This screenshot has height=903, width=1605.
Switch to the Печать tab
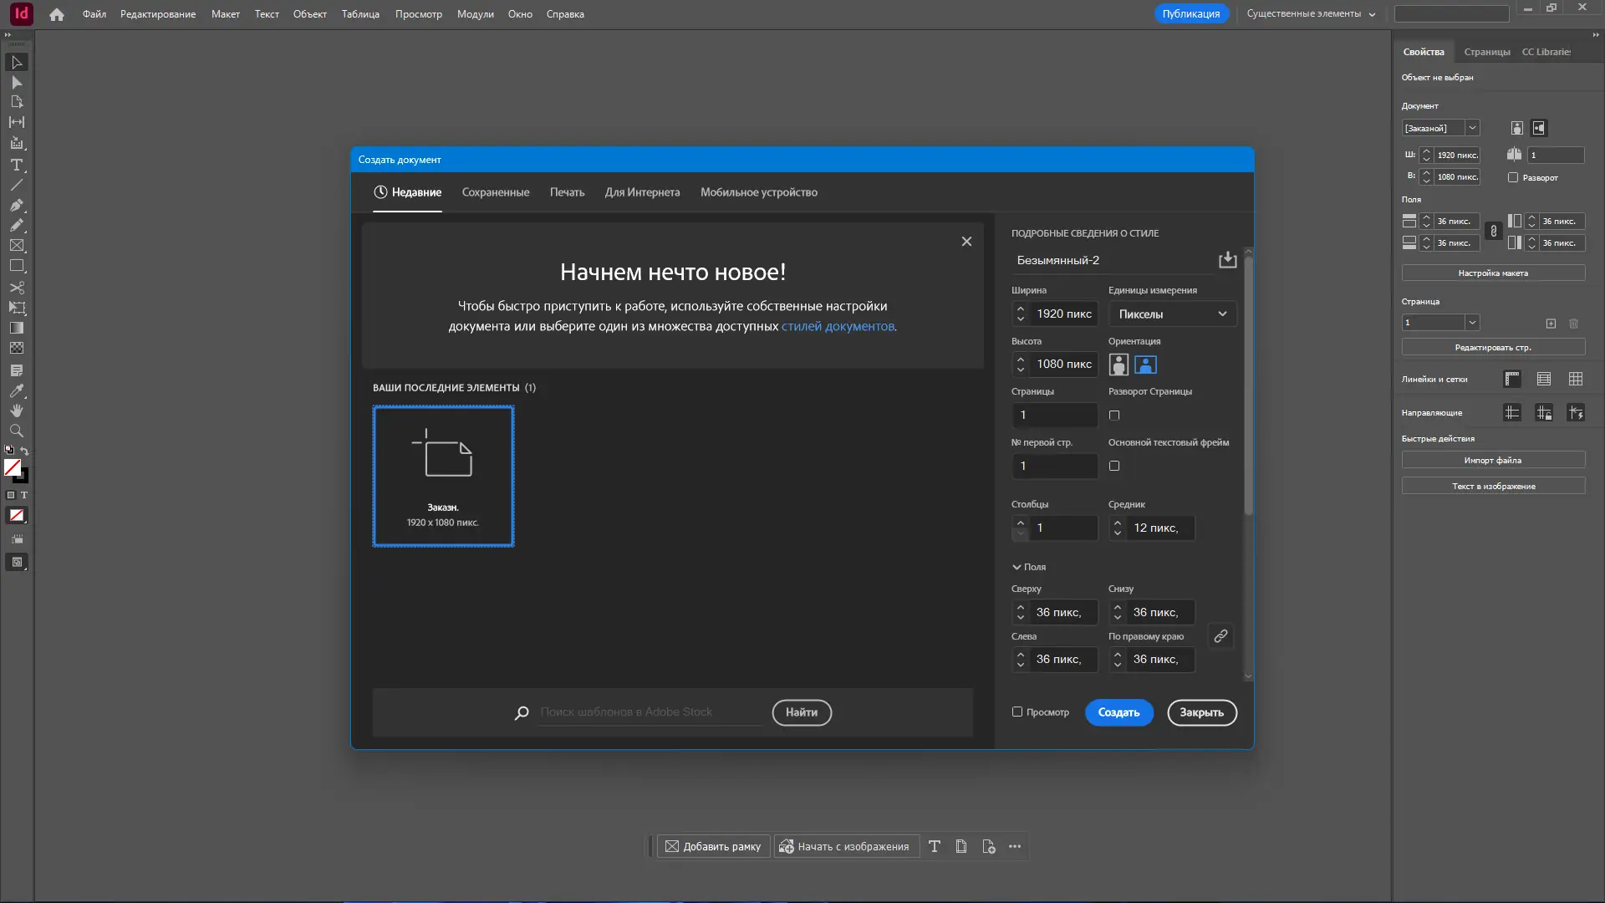pos(567,192)
